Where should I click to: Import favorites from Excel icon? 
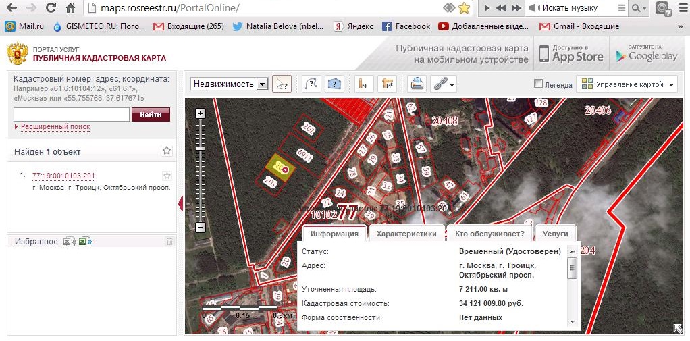coord(85,241)
